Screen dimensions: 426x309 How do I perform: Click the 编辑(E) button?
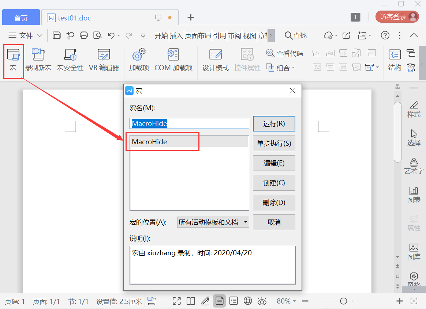click(x=274, y=163)
